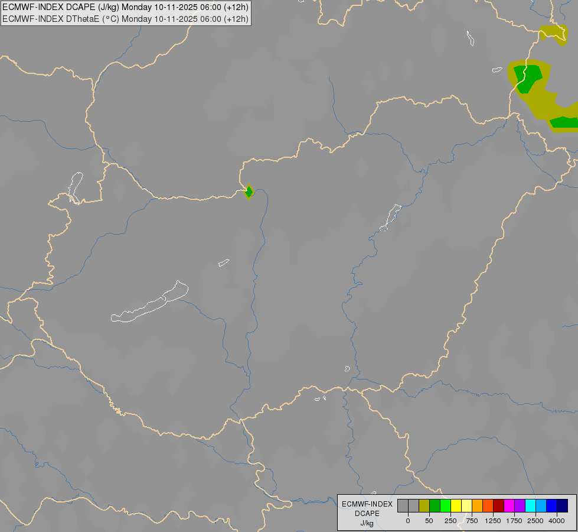This screenshot has height=532, width=578.
Task: Click the ECMWF-INDEX DThetaE title line
Action: [x=125, y=19]
